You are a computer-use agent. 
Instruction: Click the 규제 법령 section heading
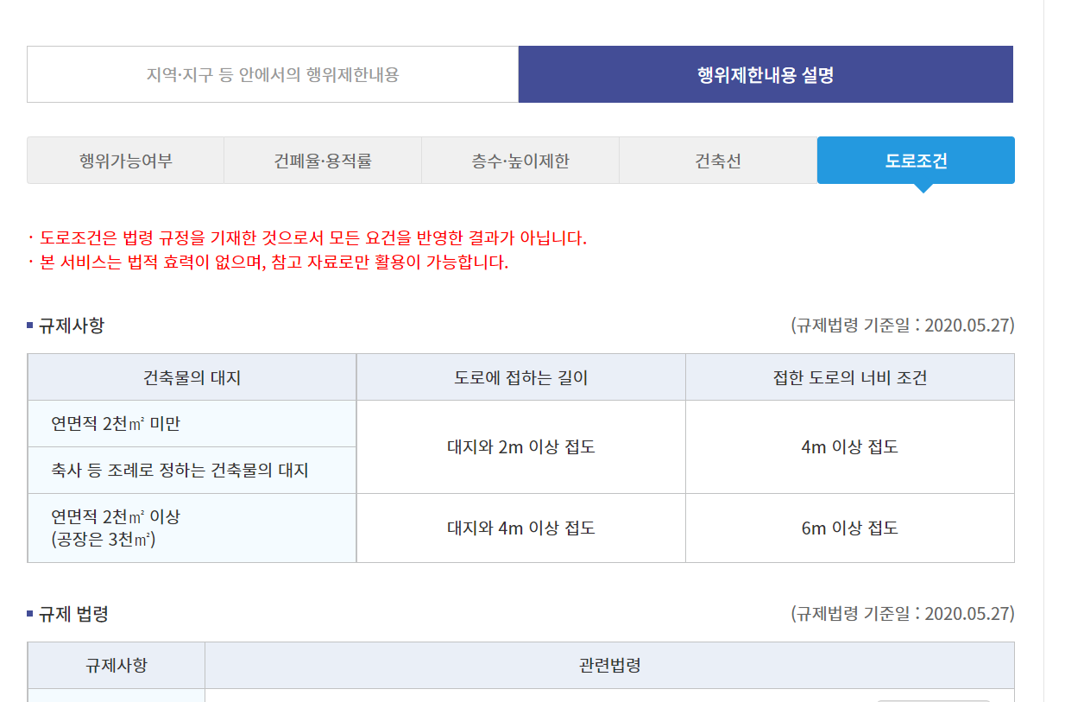tap(73, 614)
